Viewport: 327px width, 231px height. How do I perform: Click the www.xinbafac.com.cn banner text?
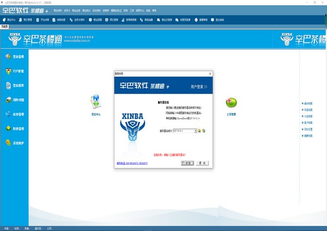point(77,41)
